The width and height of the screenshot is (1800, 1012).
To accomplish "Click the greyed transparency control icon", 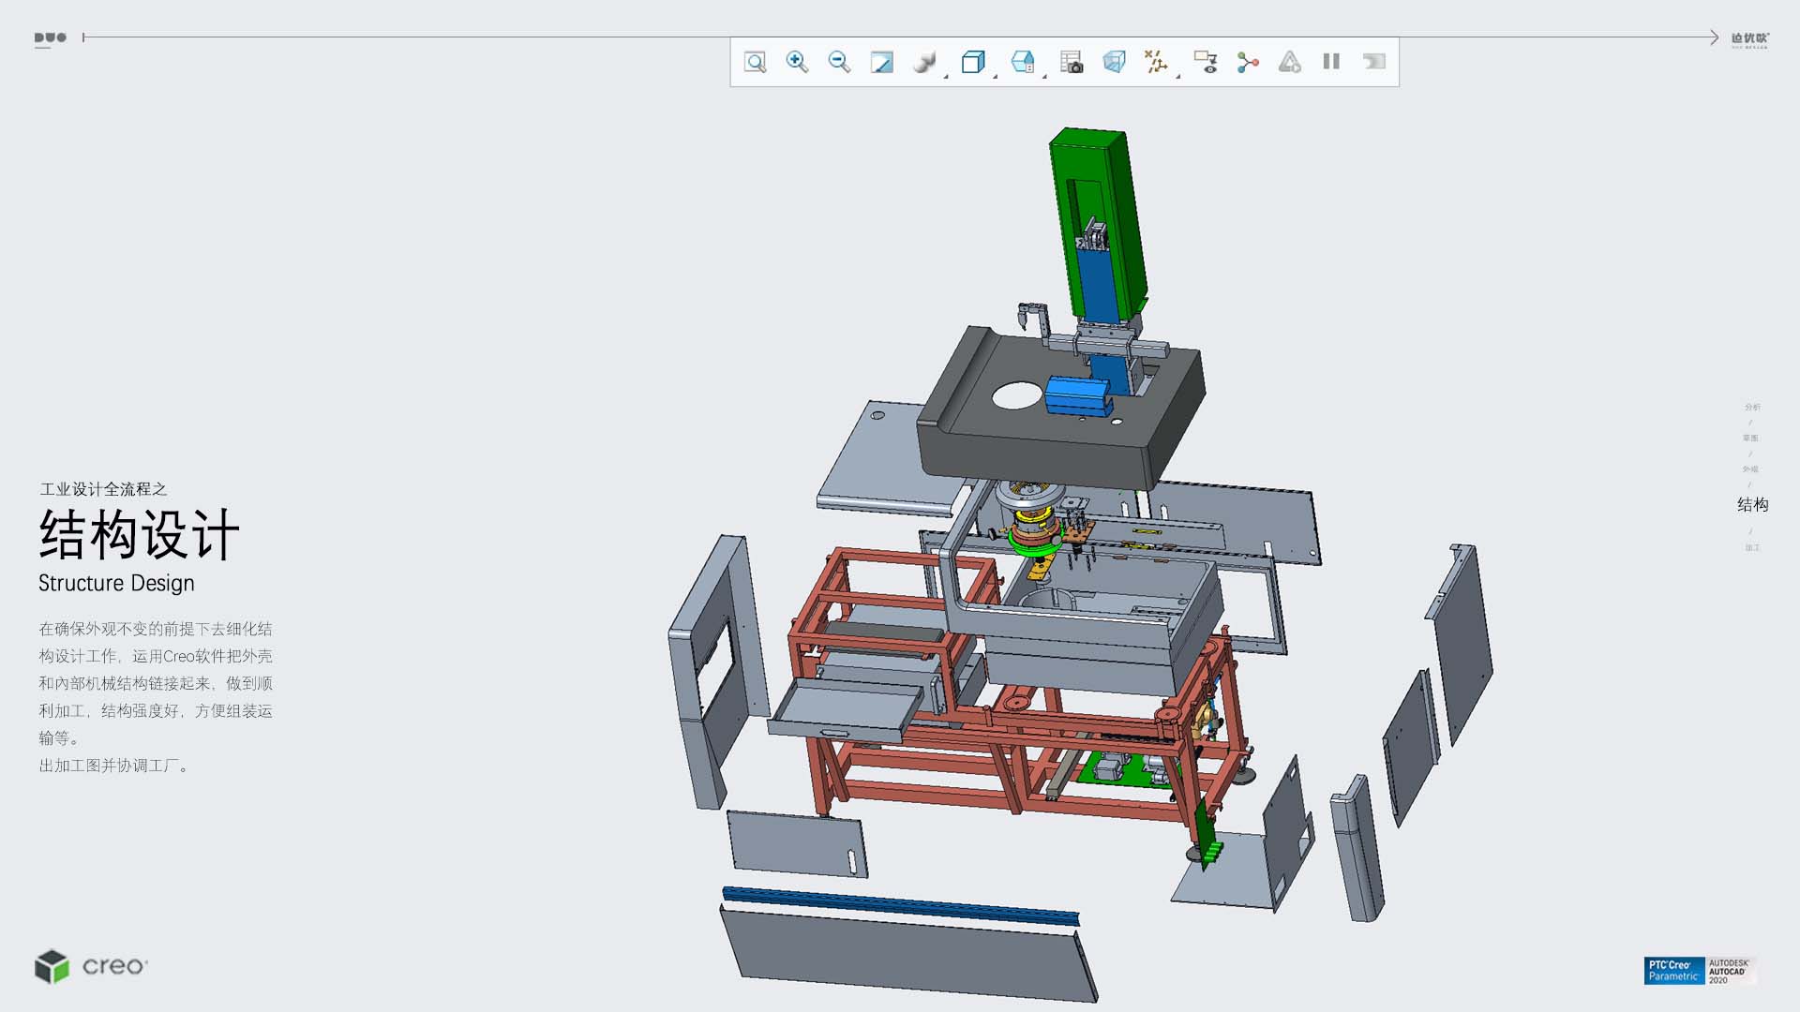I will (x=1374, y=62).
